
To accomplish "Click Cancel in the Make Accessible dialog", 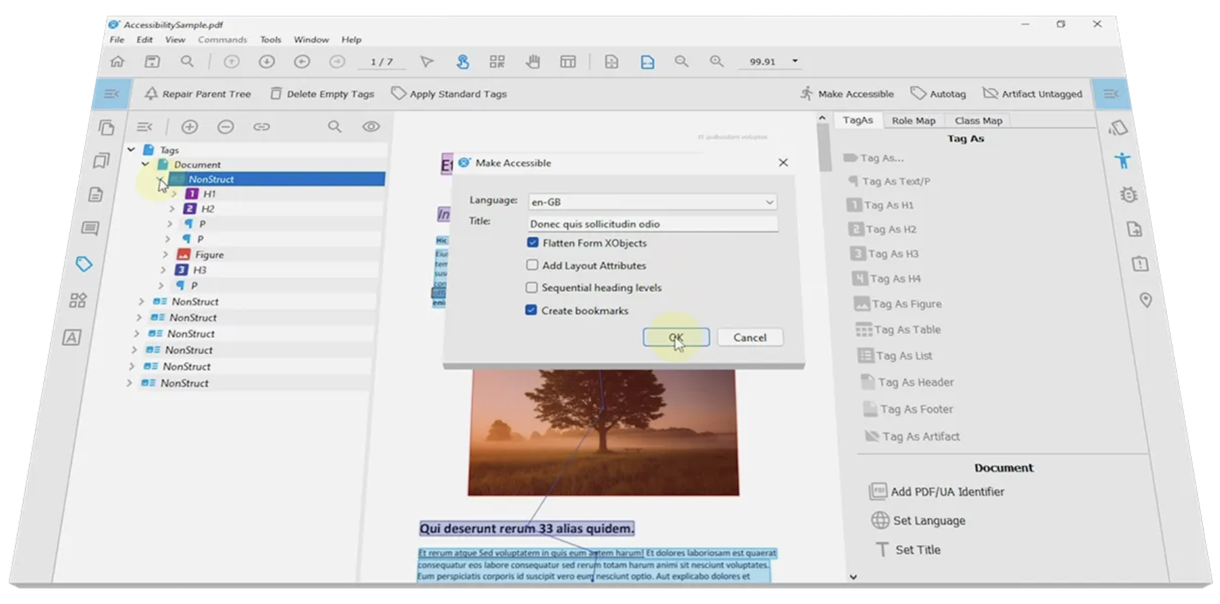I will (750, 337).
